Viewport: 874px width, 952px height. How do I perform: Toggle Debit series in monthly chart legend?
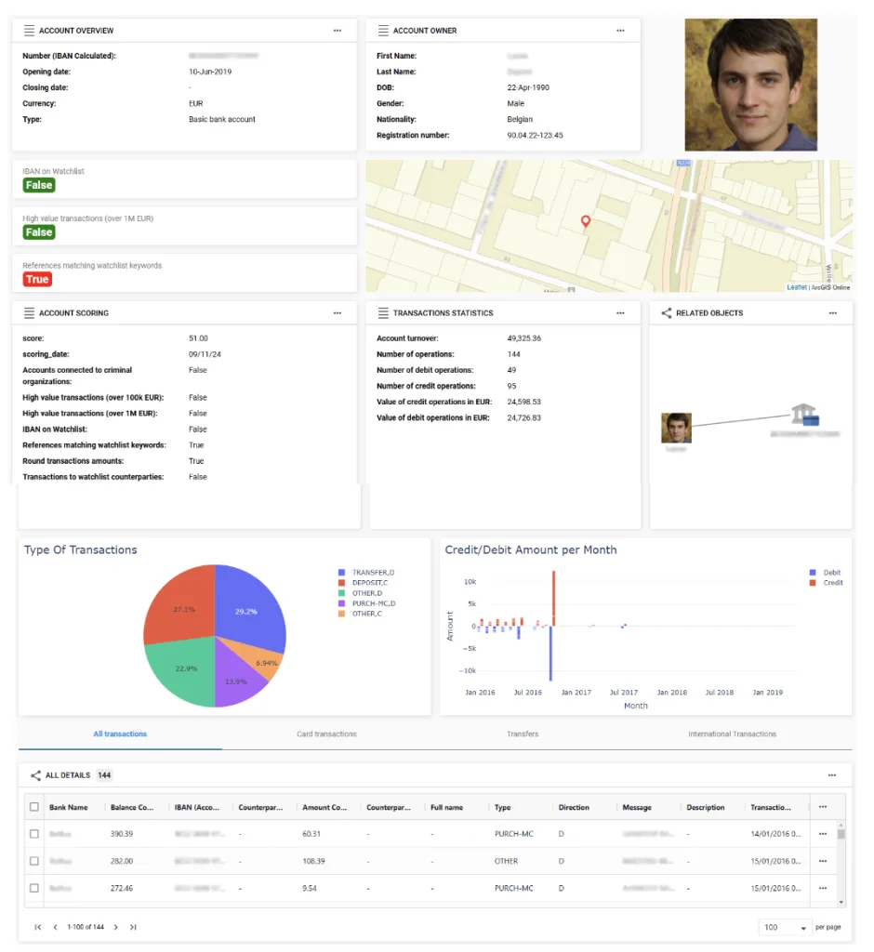pos(825,573)
